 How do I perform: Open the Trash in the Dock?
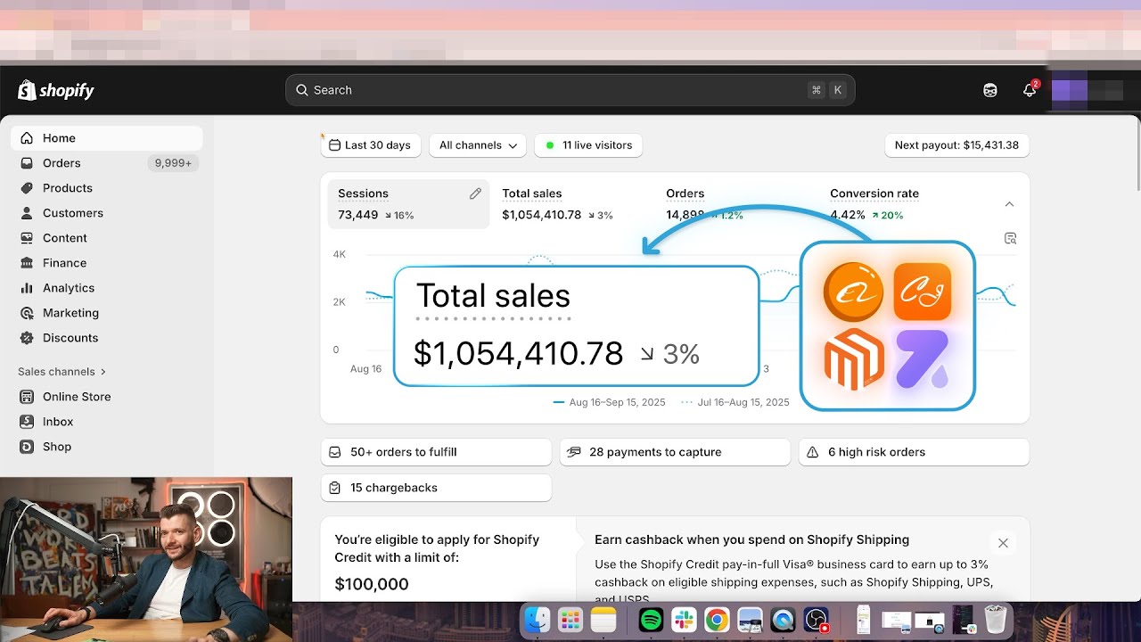tap(996, 620)
